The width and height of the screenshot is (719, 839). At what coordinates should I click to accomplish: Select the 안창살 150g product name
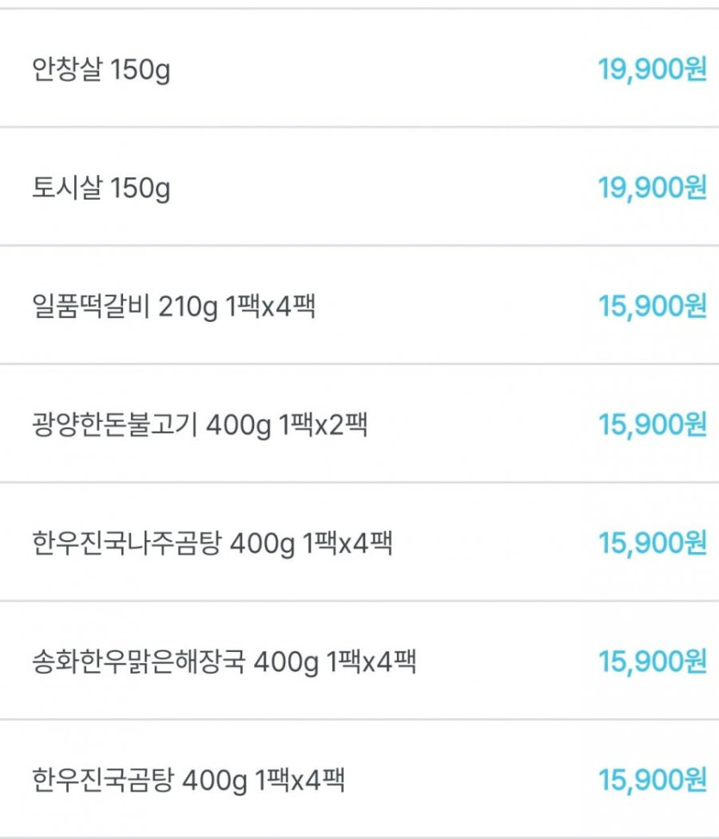(101, 70)
